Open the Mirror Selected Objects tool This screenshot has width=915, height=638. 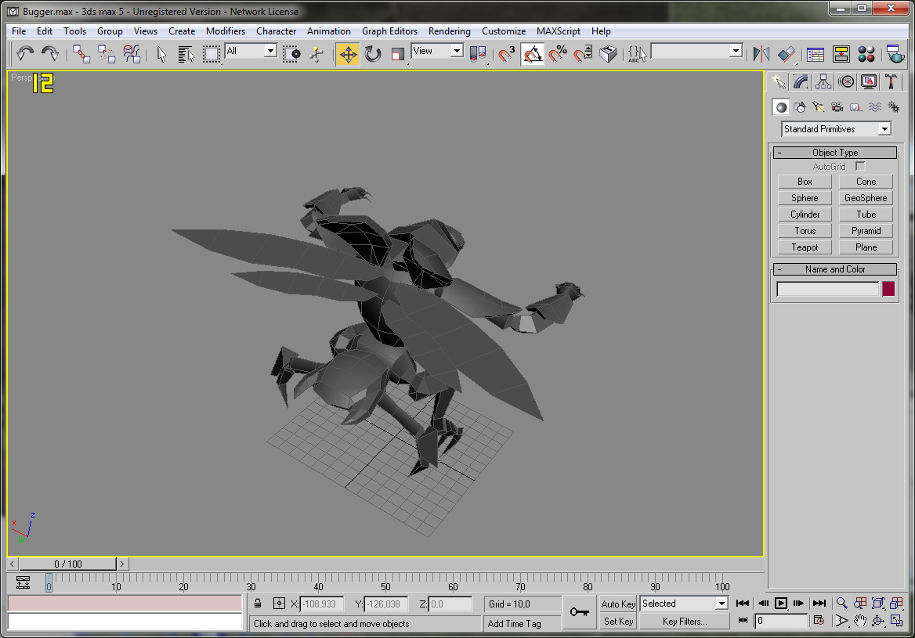pos(761,54)
